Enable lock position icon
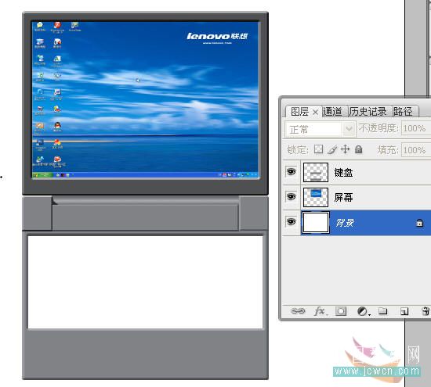Viewport: 431px width, 387px height. [x=346, y=149]
